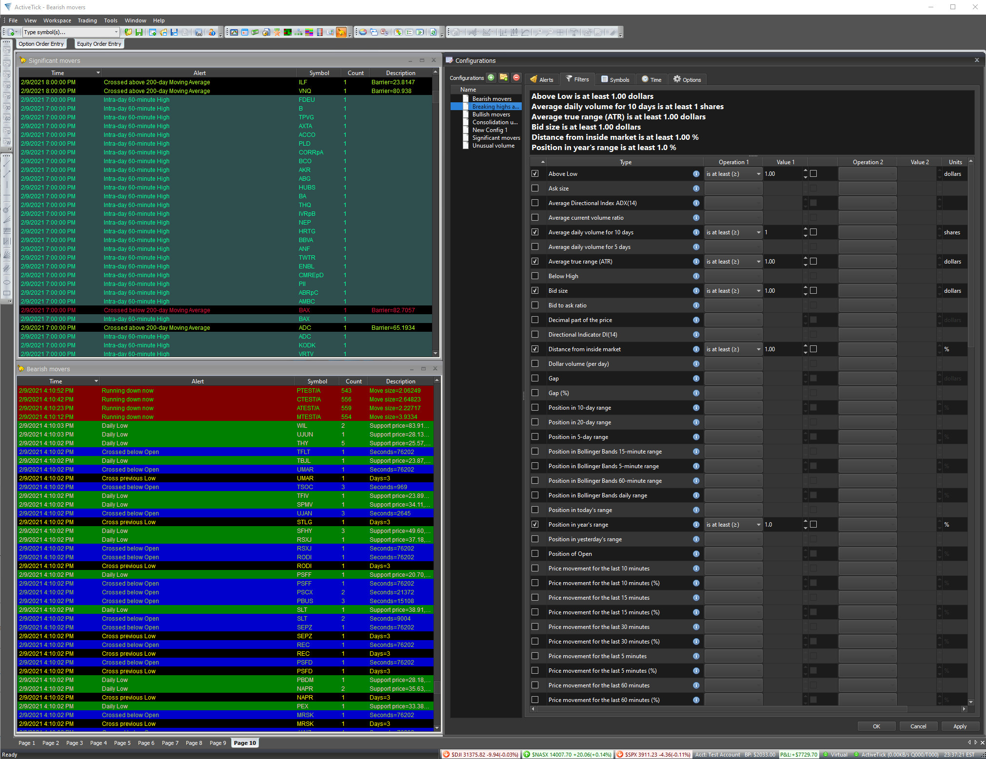
Task: Switch to the Symbols tab
Action: pos(615,79)
